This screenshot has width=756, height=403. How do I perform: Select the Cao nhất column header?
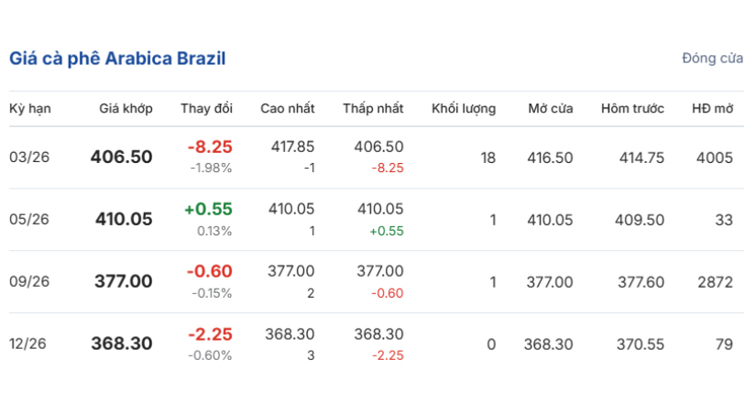coord(287,108)
